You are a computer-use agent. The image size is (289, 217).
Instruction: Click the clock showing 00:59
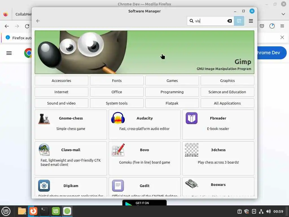pyautogui.click(x=278, y=211)
